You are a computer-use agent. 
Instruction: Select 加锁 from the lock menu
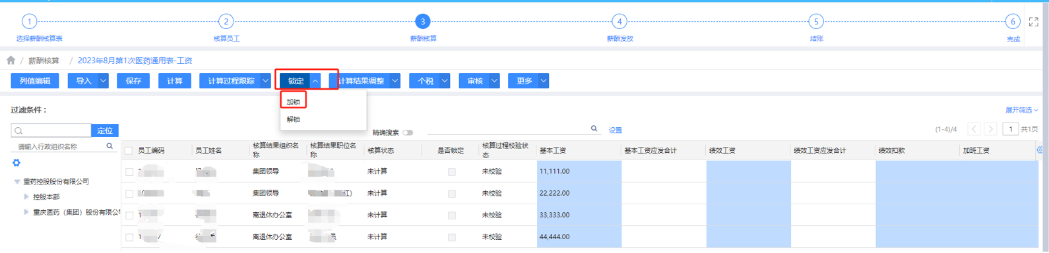click(x=294, y=102)
